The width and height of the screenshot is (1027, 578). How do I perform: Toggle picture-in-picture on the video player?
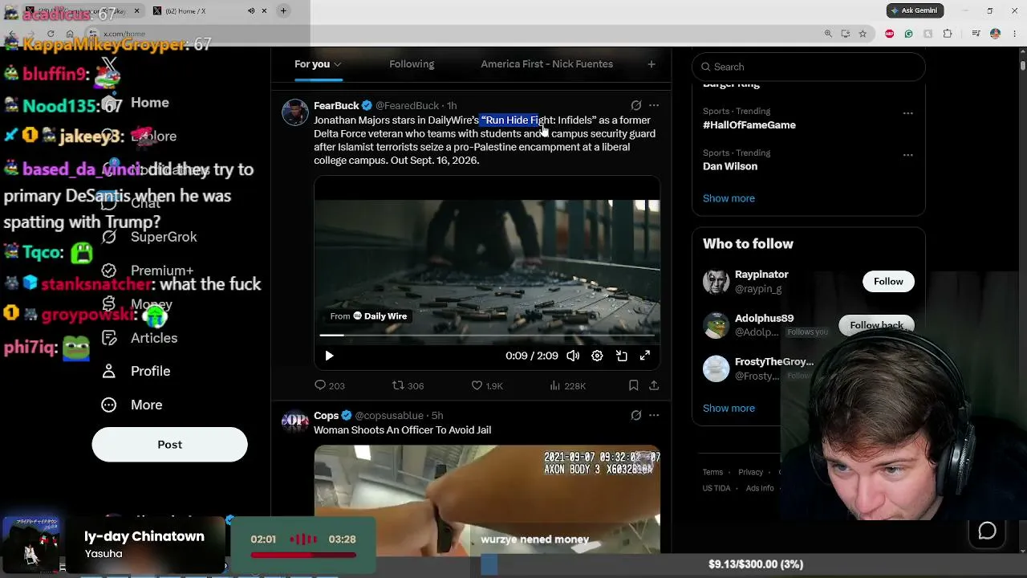621,356
